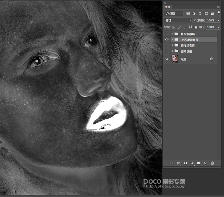
Task: Select the 背景 layer name
Action: pyautogui.click(x=183, y=59)
